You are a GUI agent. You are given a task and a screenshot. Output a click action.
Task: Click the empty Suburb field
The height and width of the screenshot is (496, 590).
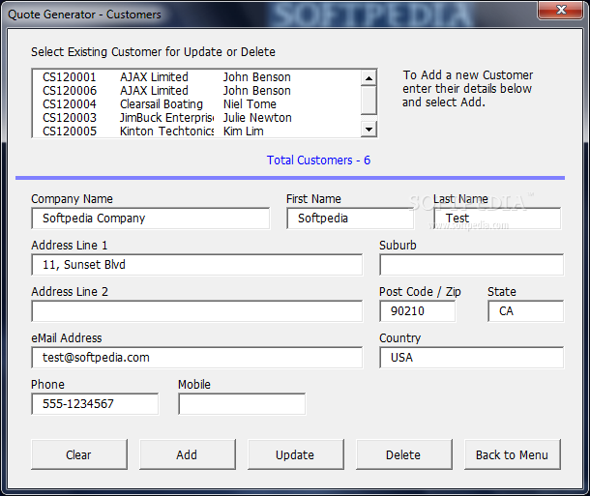[x=471, y=265]
